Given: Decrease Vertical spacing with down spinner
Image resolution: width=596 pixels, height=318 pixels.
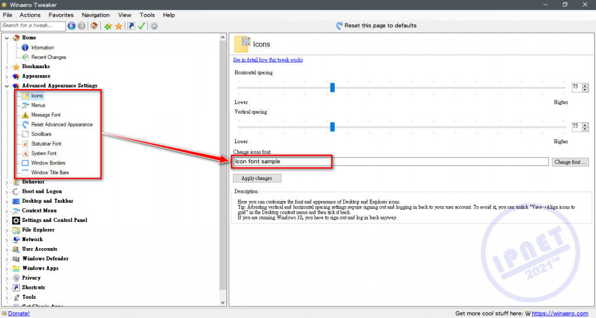Looking at the screenshot, I should (585, 129).
